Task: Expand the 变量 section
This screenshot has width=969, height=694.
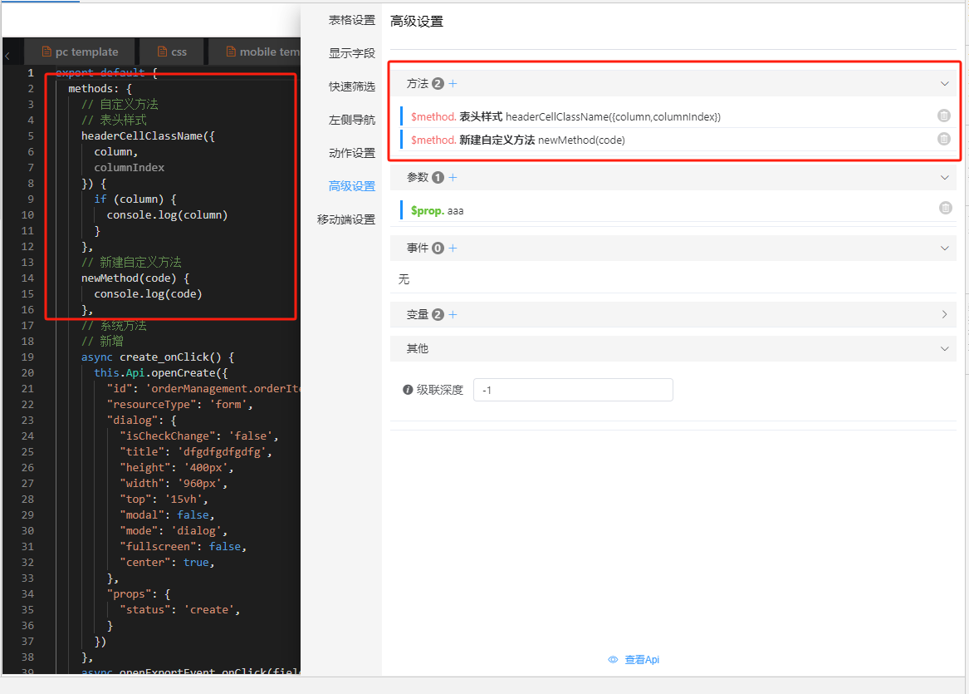Action: click(944, 314)
